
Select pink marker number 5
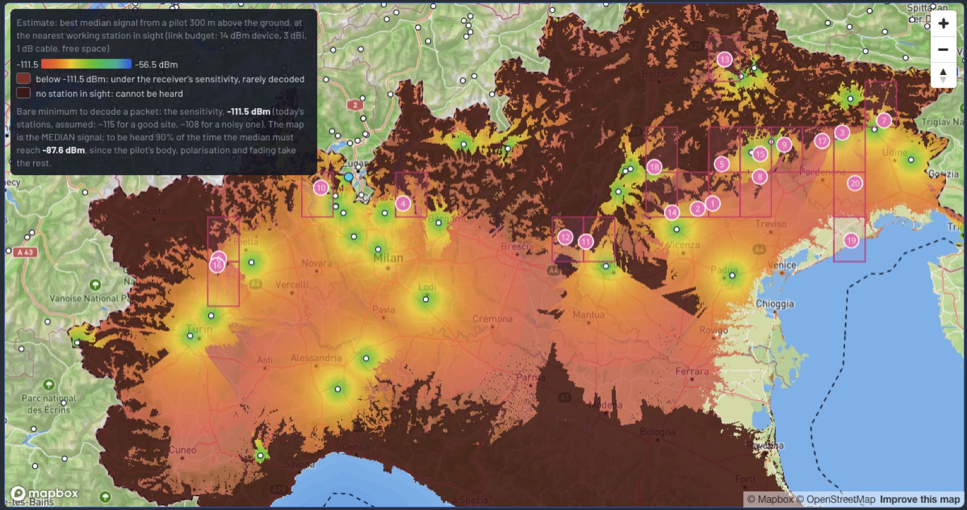point(721,164)
